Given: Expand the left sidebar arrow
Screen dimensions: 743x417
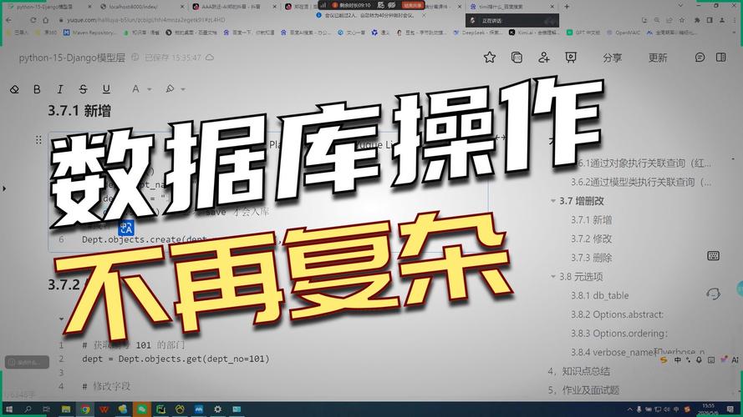Looking at the screenshot, I should point(4,188).
